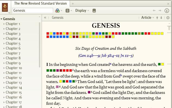The image size is (172, 108).
Task: Click the reference box containing Genesis
Action: (x=33, y=11)
